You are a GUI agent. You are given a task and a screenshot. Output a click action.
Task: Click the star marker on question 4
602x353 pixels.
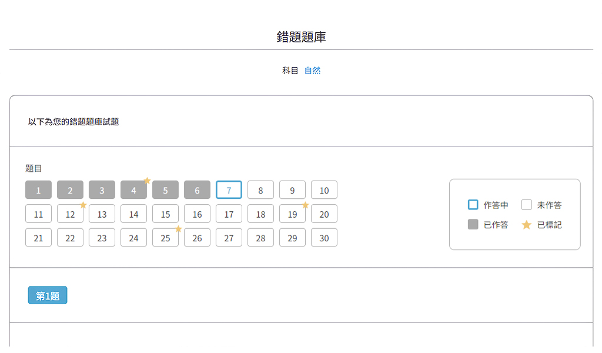147,181
